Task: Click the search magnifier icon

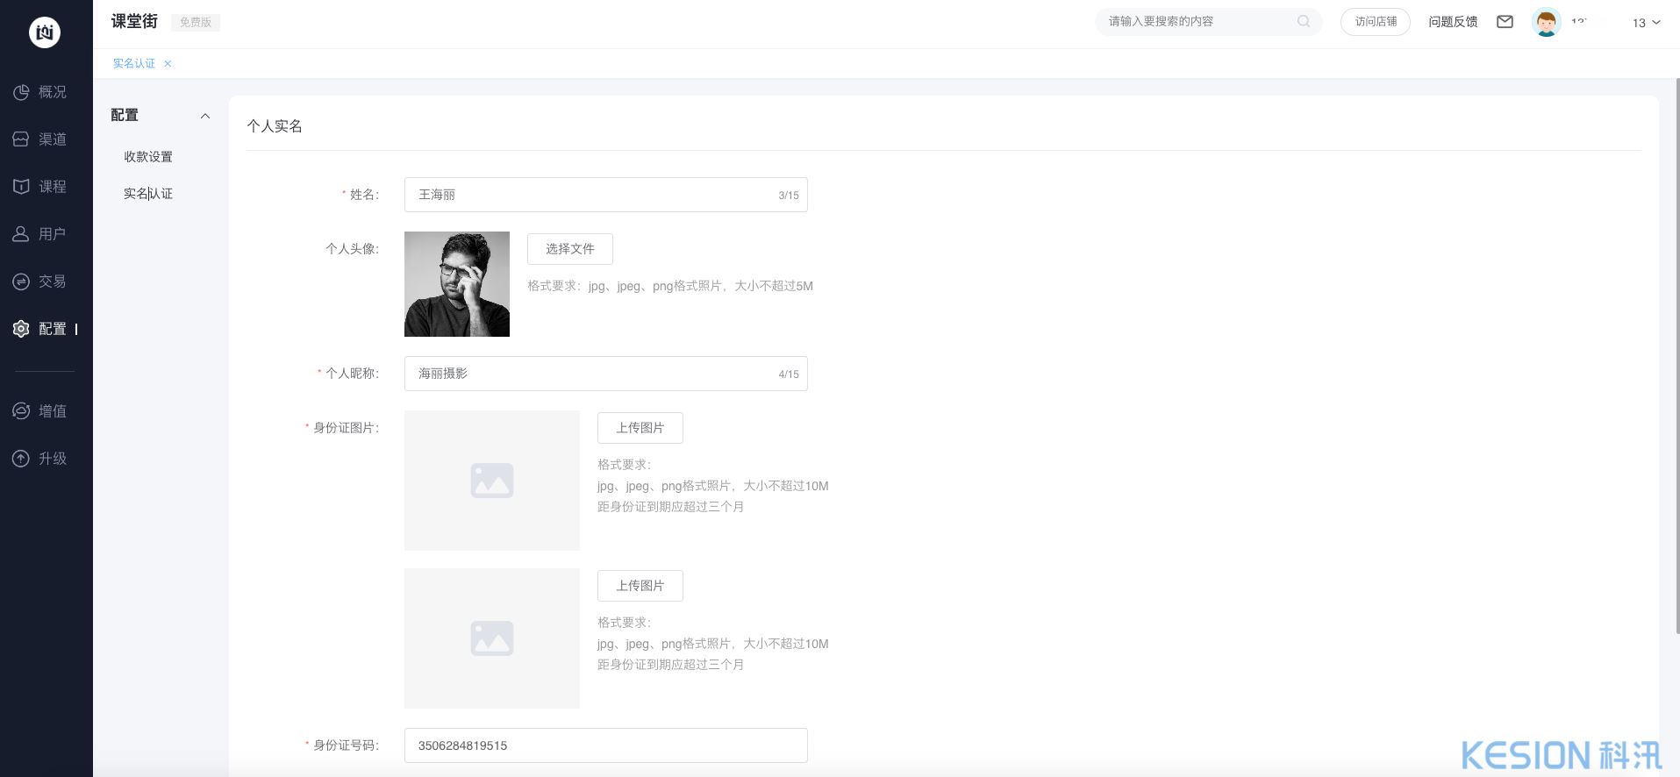Action: click(x=1304, y=21)
